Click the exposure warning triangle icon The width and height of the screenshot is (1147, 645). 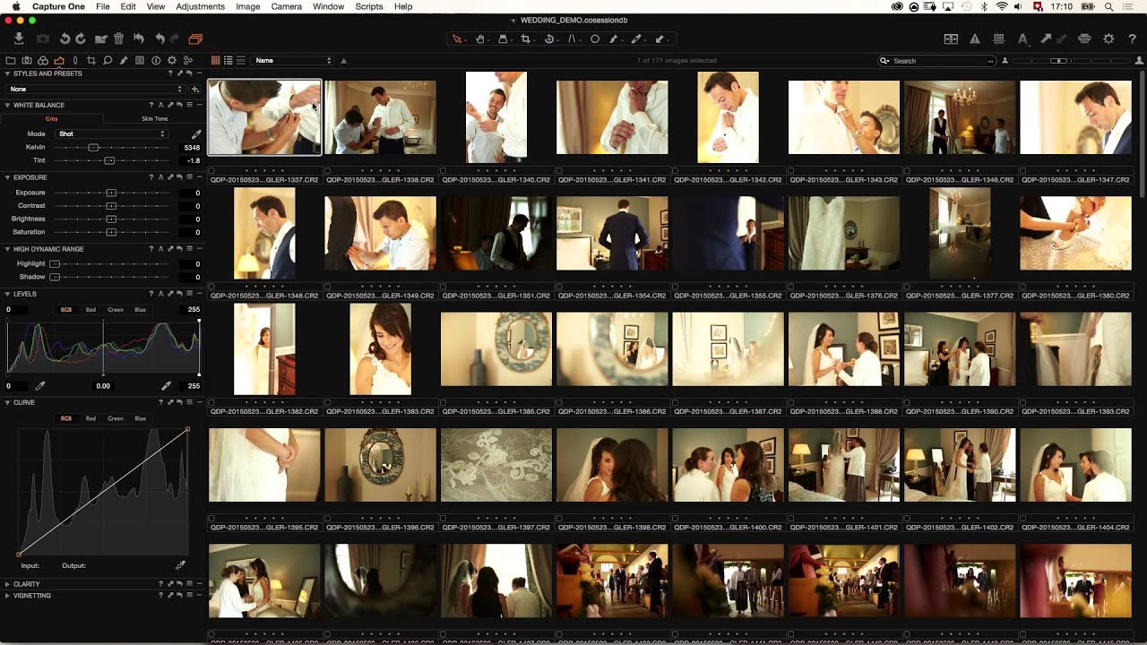[975, 39]
